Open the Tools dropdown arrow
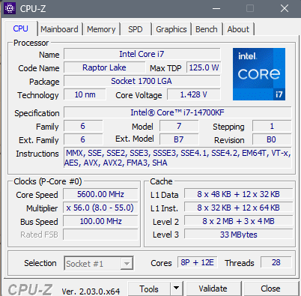301x296 pixels. pyautogui.click(x=176, y=289)
